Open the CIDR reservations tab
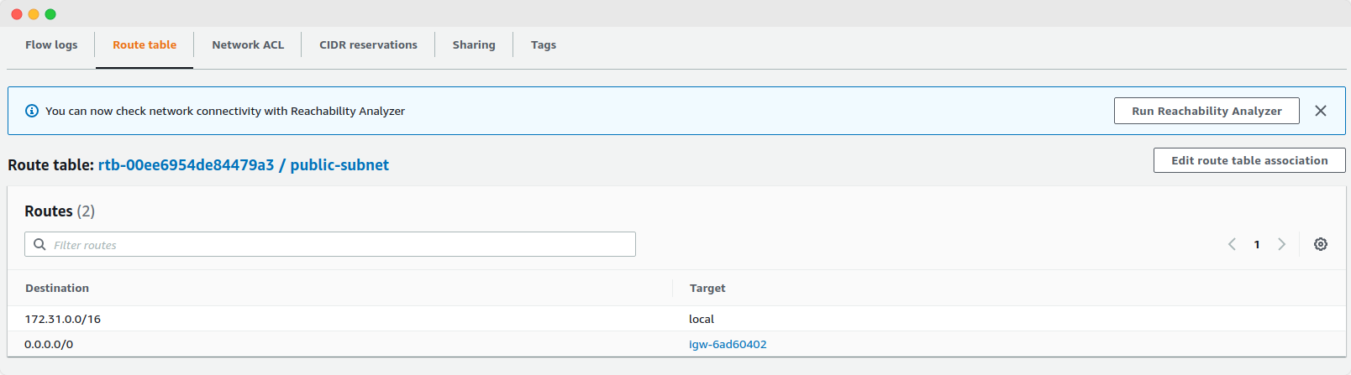The image size is (1351, 375). 368,44
